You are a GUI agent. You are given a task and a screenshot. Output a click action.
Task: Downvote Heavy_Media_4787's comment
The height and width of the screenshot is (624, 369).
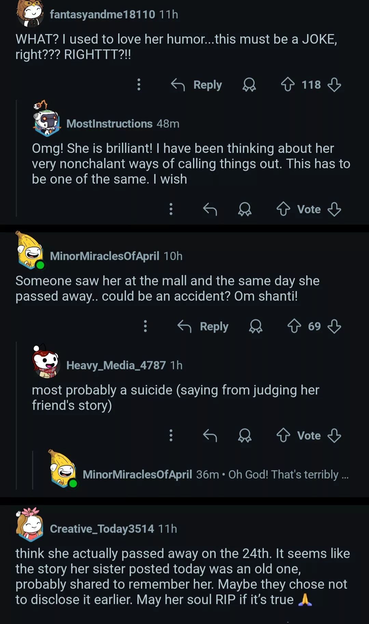coord(334,436)
